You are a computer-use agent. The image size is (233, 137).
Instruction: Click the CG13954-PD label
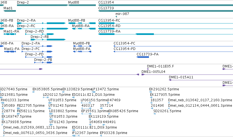(125, 49)
